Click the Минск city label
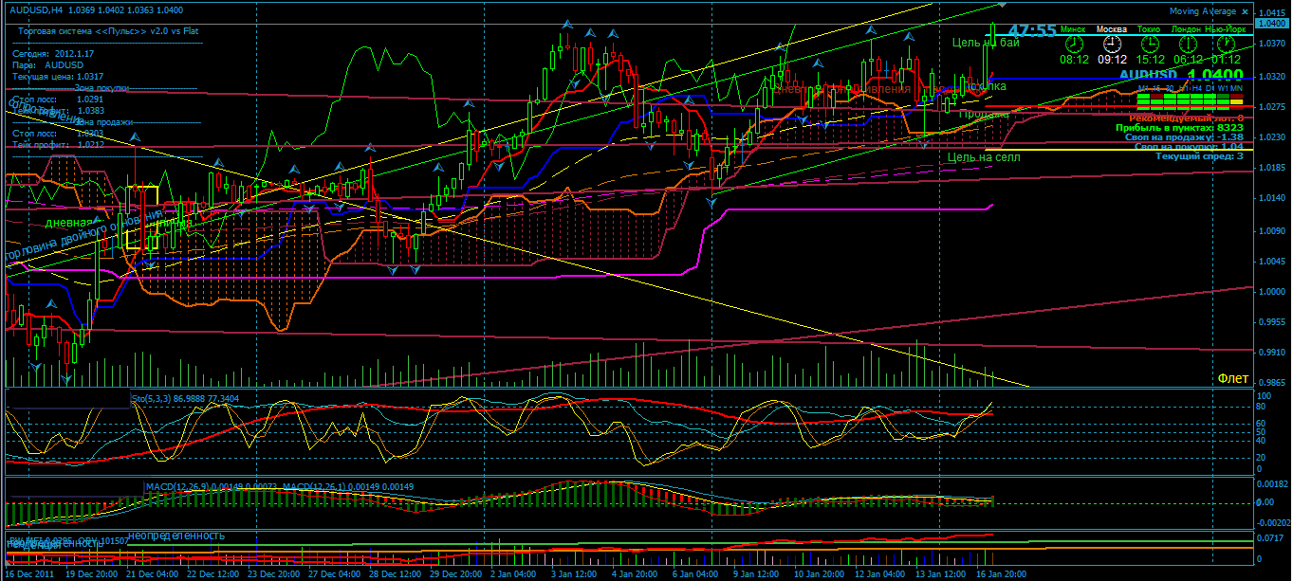Viewport: 1293px width, 581px height. click(x=1074, y=28)
